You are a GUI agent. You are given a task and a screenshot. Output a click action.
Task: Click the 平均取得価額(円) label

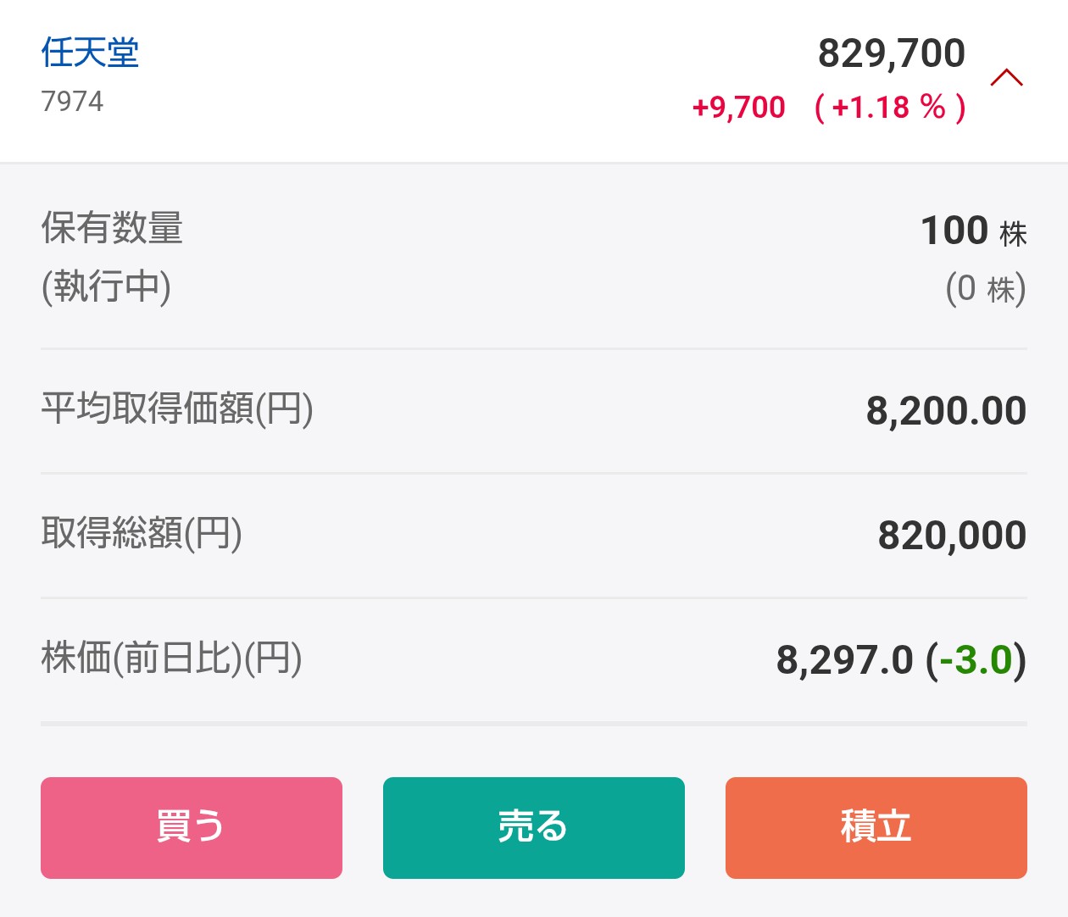(x=177, y=409)
